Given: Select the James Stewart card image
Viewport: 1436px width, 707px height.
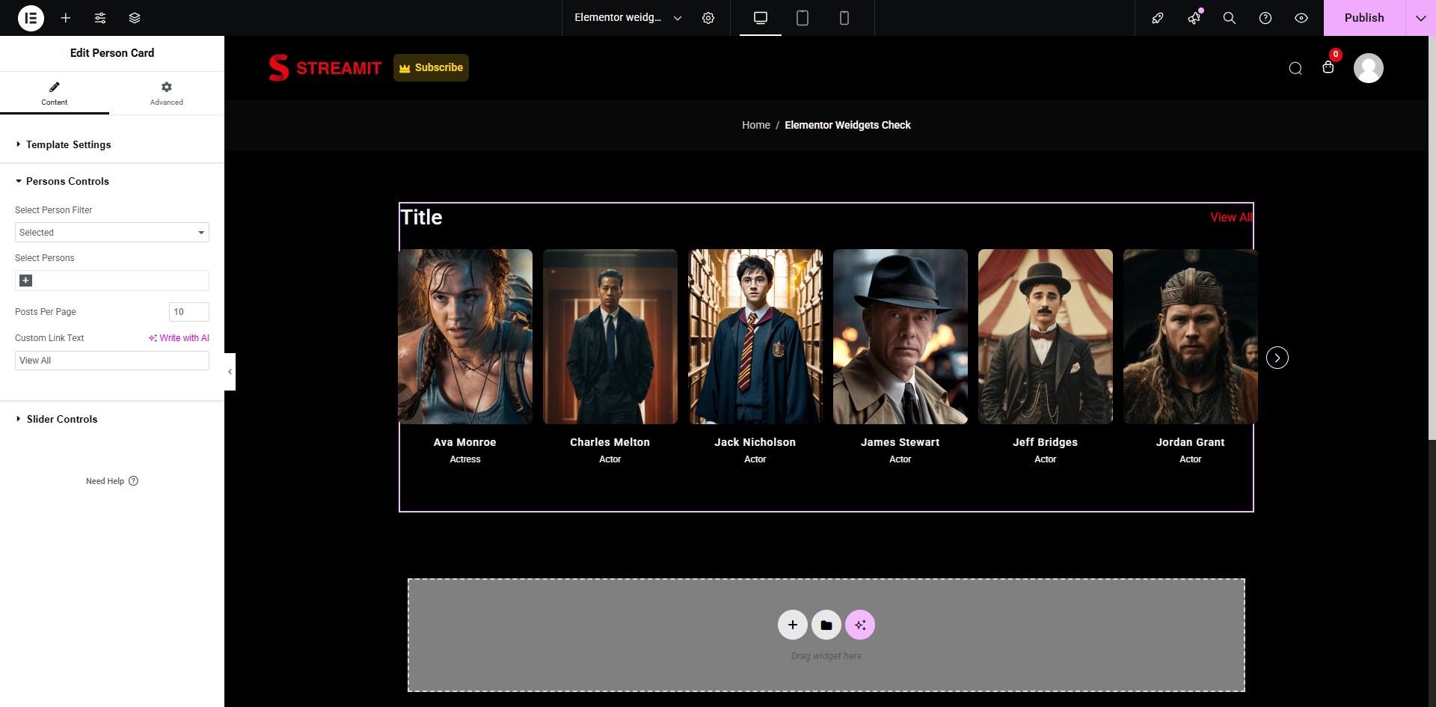Looking at the screenshot, I should (x=900, y=337).
